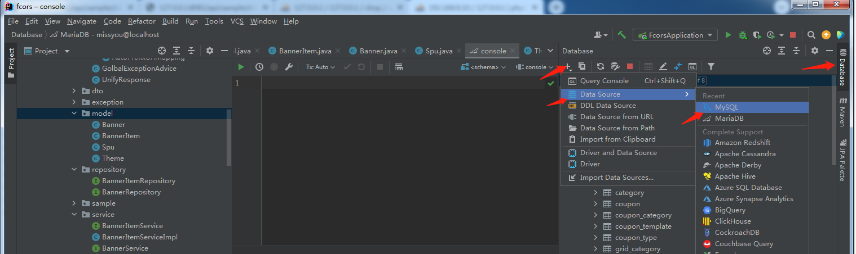Expand the exception folder

point(74,102)
